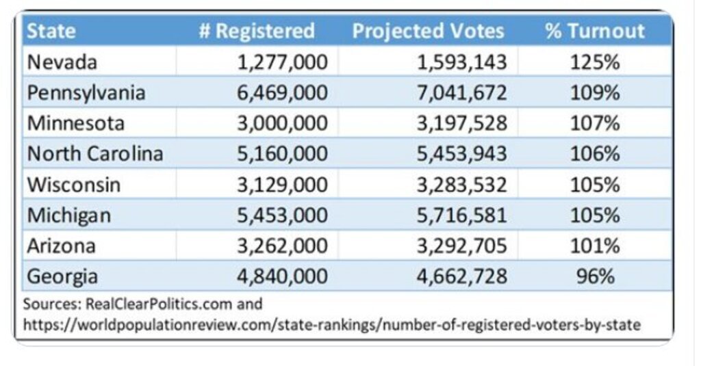
Task: Select the Pennsylvania state cell
Action: coord(86,92)
